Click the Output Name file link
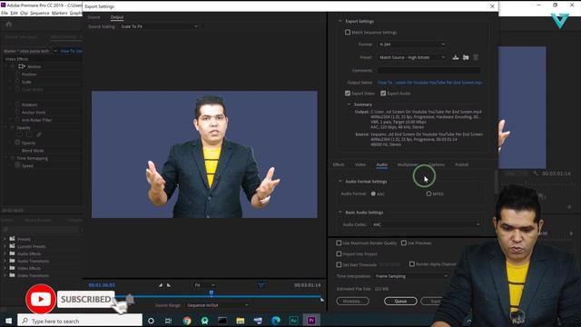The height and width of the screenshot is (327, 581). tap(429, 83)
